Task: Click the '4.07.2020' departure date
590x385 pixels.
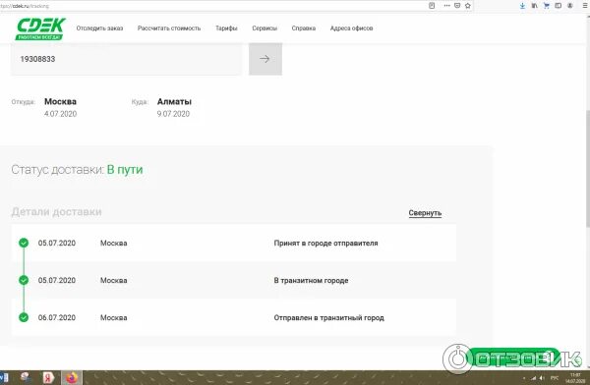Action: 60,114
